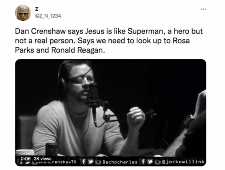Click the Twitter bird icon before @jockowillink
This screenshot has width=225, height=170.
pos(149,162)
